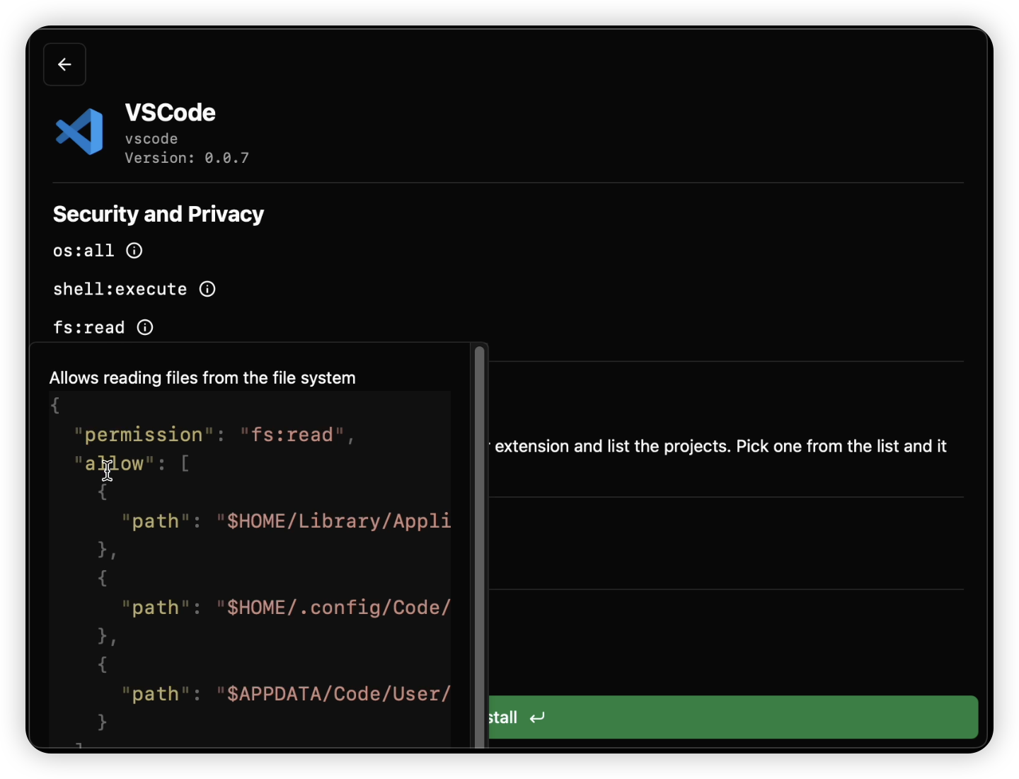This screenshot has width=1019, height=779.
Task: Open info icon beside os:all
Action: [x=134, y=251]
